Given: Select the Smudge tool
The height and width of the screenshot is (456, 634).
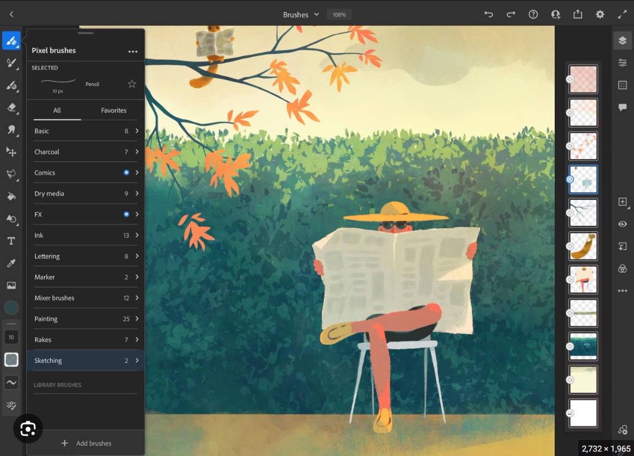Looking at the screenshot, I should click(x=11, y=130).
